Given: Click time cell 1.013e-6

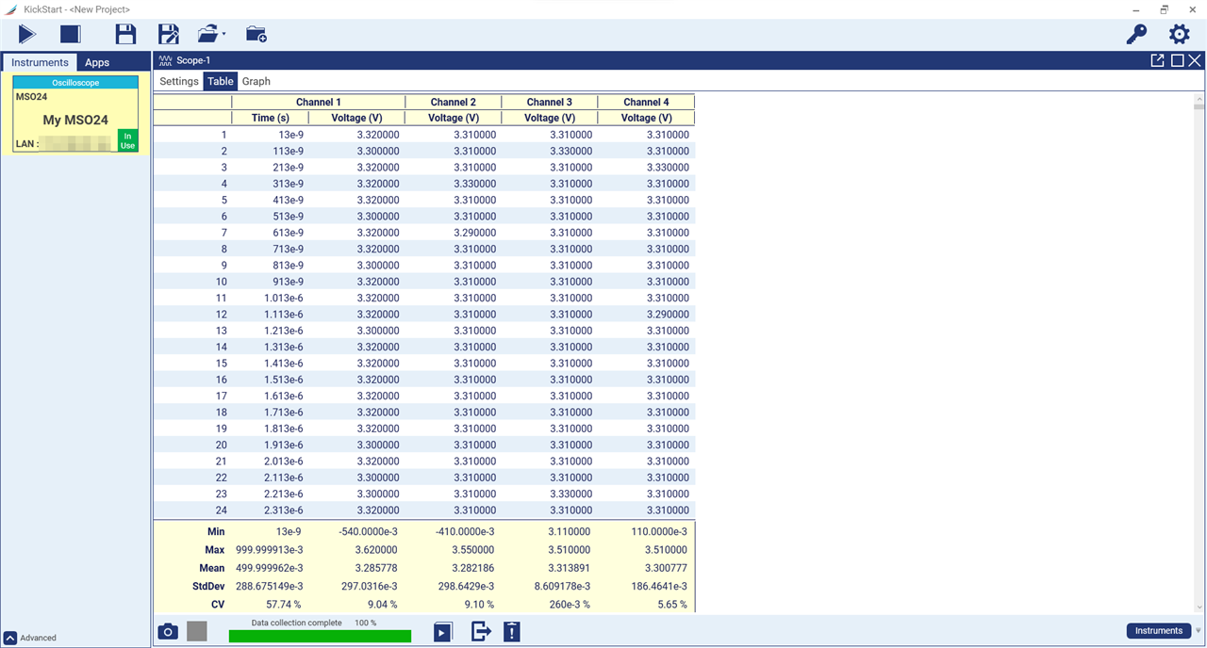Looking at the screenshot, I should pyautogui.click(x=271, y=298).
